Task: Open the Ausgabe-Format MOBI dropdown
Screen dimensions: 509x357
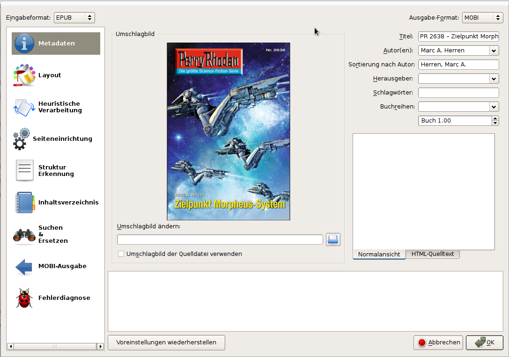Action: pos(482,17)
